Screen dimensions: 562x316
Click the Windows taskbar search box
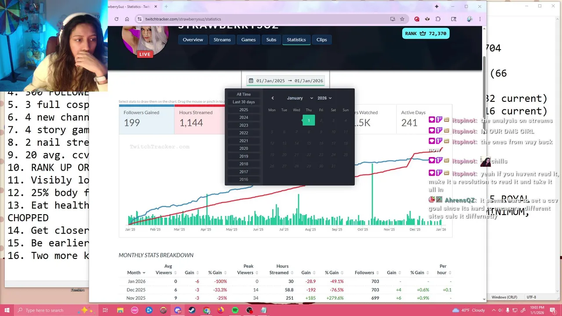pyautogui.click(x=55, y=310)
